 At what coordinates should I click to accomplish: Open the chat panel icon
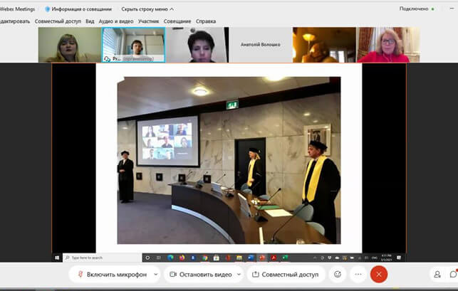point(453,275)
